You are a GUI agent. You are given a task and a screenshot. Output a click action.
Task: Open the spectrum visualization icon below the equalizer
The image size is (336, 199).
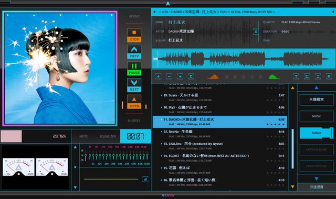point(145,179)
